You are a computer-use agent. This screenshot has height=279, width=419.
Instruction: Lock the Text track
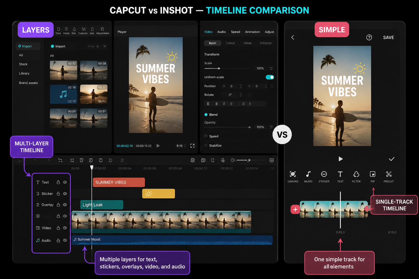click(x=58, y=182)
